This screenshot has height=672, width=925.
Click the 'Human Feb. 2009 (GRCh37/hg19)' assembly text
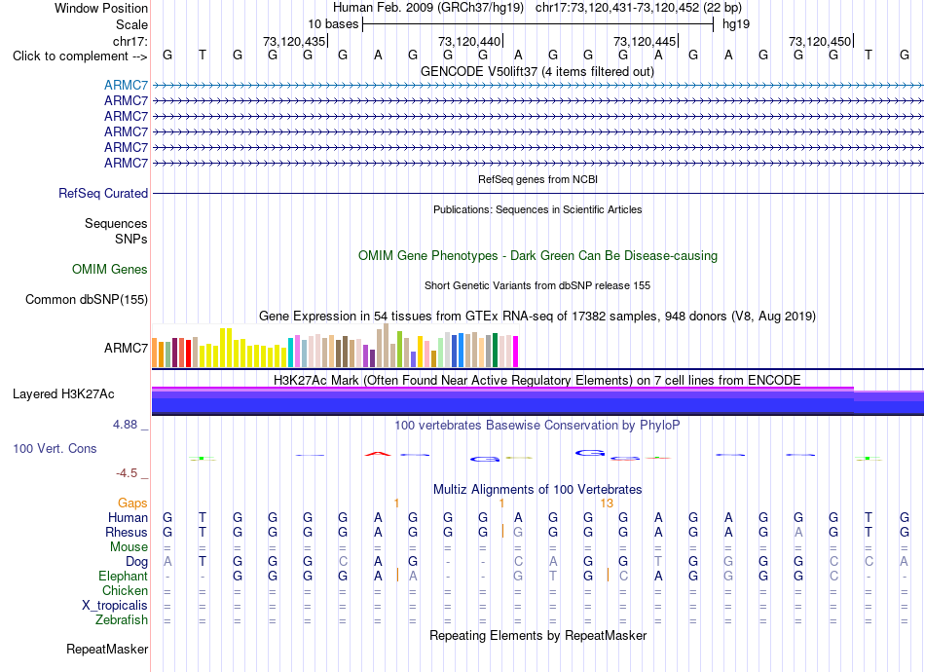[427, 8]
